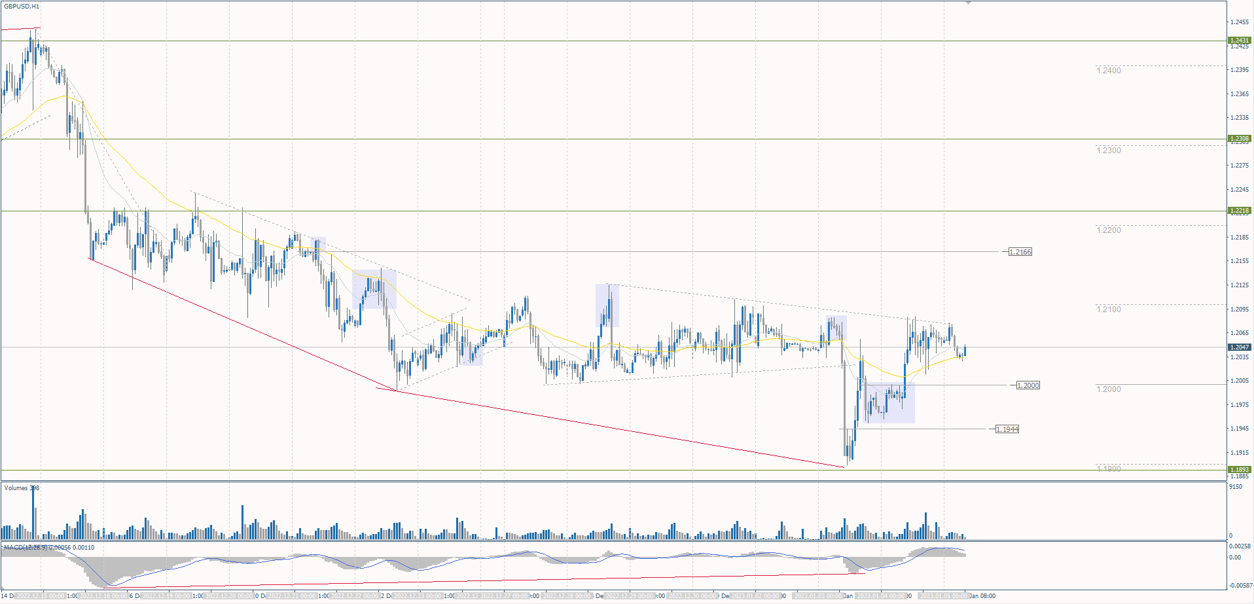Click the -0.00587 MACD scale value
The width and height of the screenshot is (1254, 604).
[1240, 586]
